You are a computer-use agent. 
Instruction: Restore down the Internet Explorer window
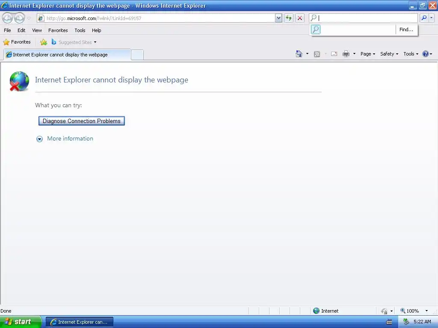(422, 5)
